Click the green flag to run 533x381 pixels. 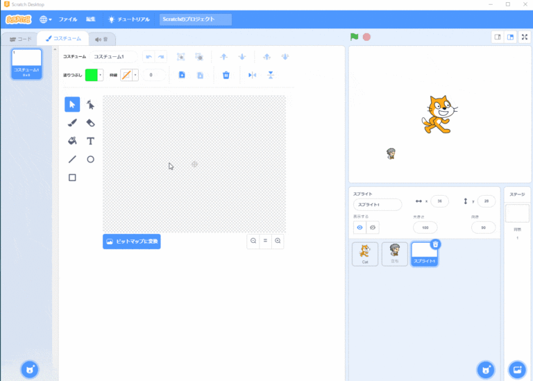tap(355, 37)
